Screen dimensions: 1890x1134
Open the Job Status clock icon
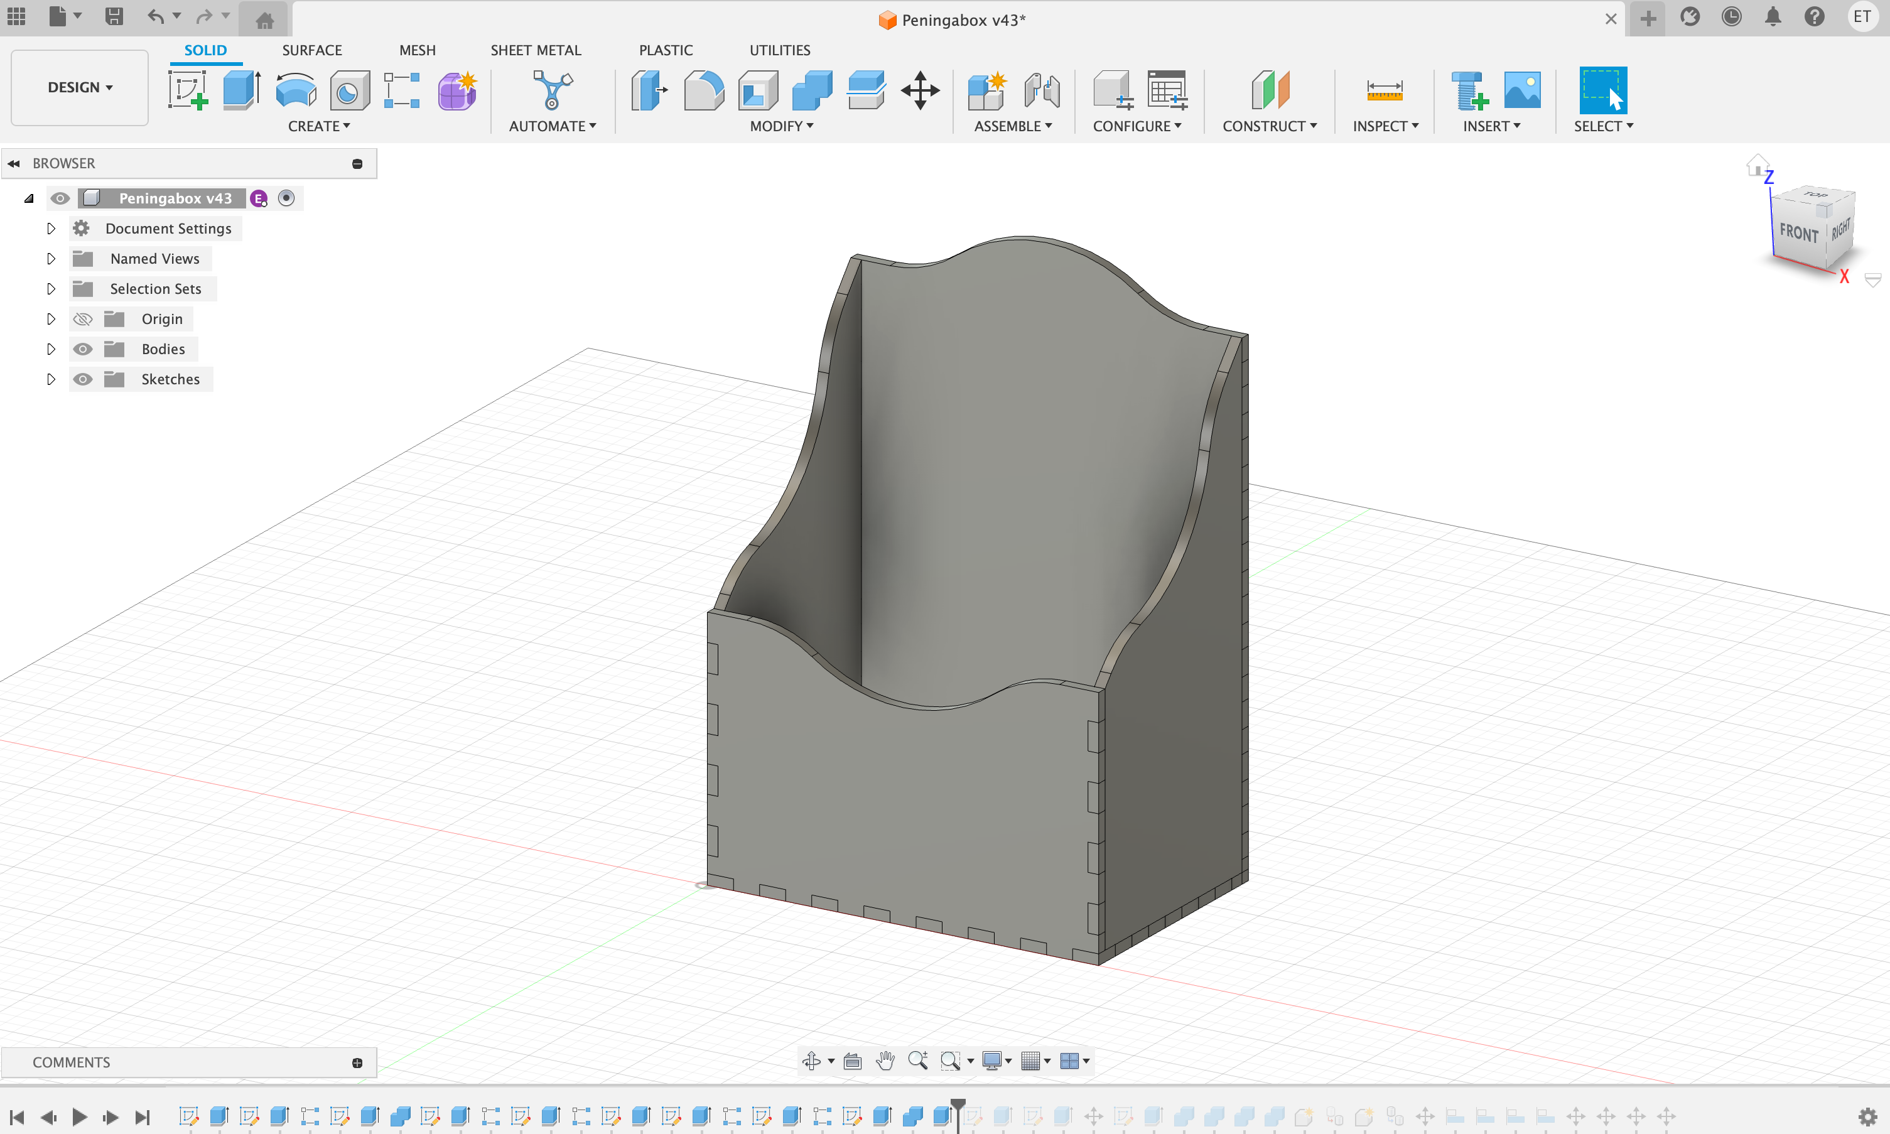1731,17
